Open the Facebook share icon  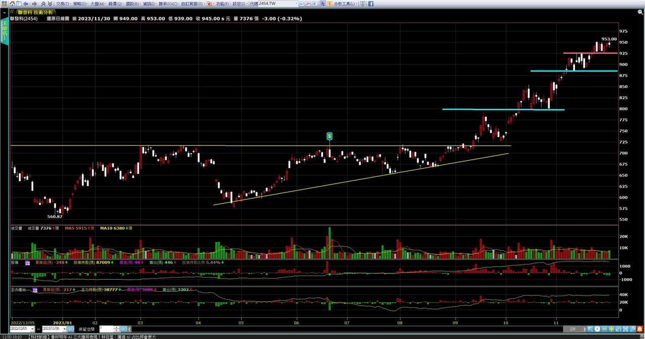tap(370, 4)
